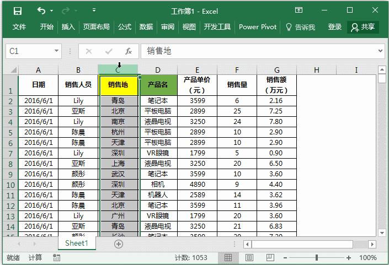
Task: Click zoom in plus button
Action: pos(349,258)
